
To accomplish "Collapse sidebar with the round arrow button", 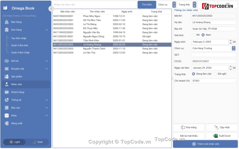I will click(51, 9).
